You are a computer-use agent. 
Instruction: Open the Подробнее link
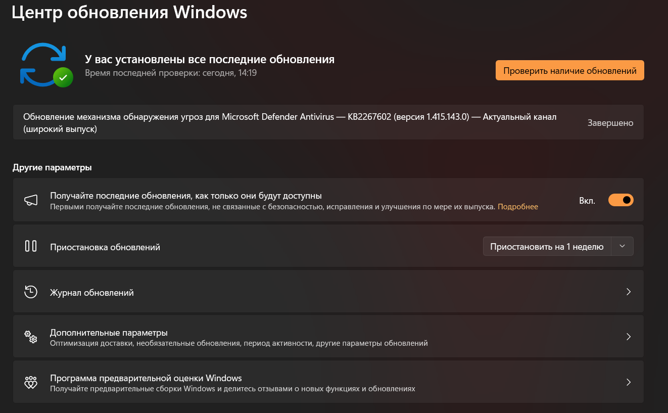(518, 207)
